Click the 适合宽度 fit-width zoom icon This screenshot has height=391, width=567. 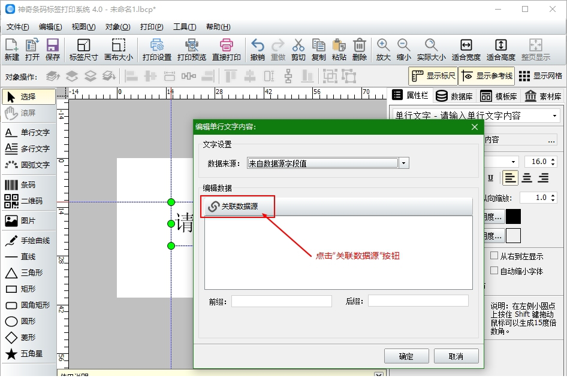[x=466, y=48]
